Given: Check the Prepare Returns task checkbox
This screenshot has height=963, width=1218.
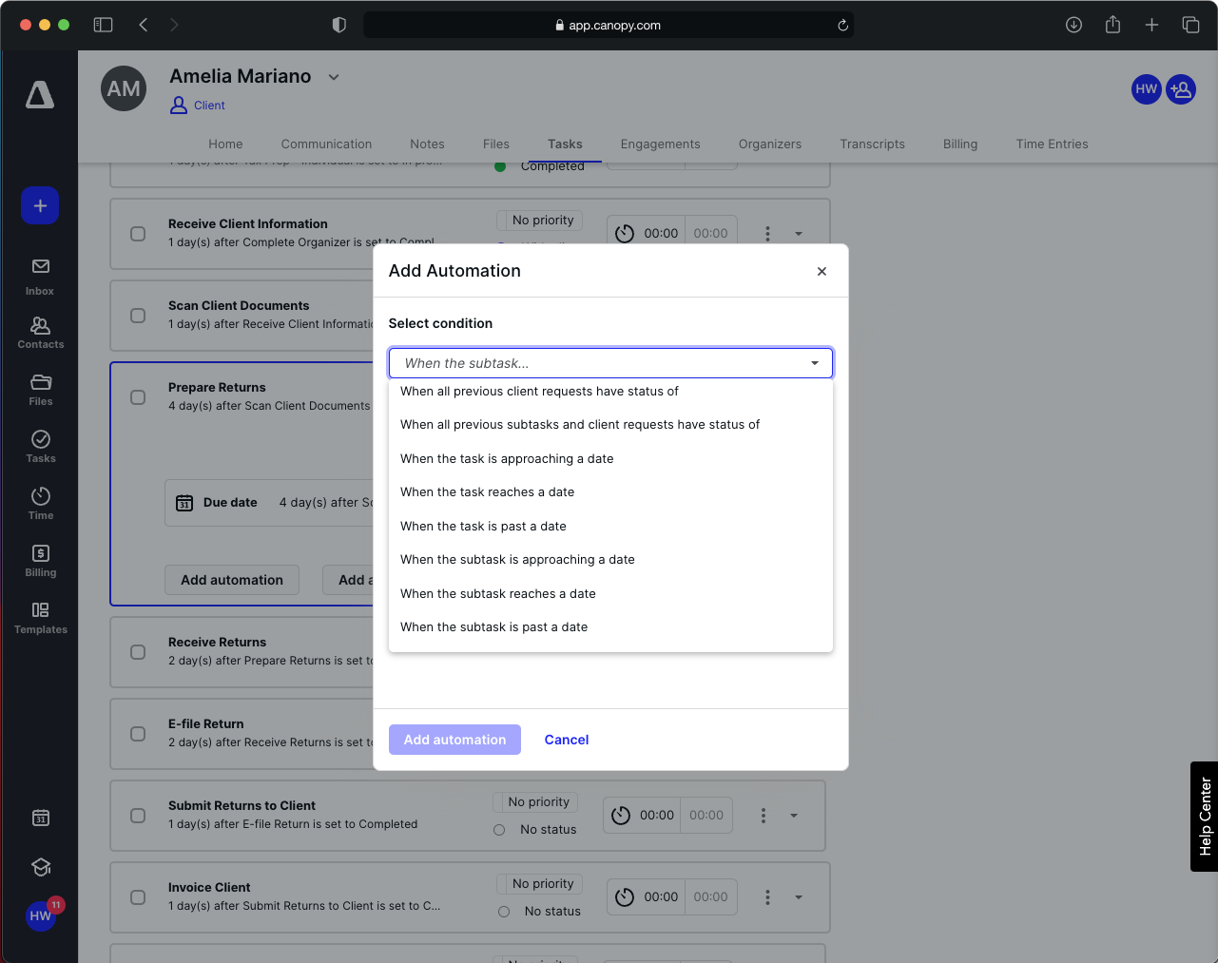Looking at the screenshot, I should [x=137, y=397].
